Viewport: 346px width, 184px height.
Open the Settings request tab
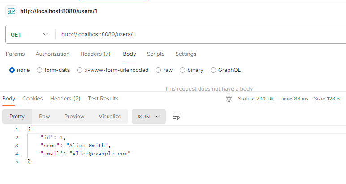click(x=186, y=54)
